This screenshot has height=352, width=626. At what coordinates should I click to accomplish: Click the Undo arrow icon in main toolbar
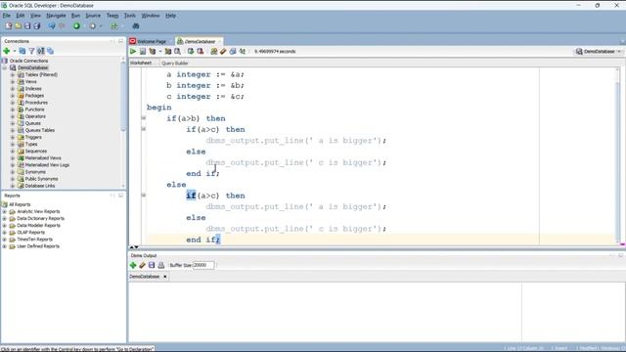[52, 26]
